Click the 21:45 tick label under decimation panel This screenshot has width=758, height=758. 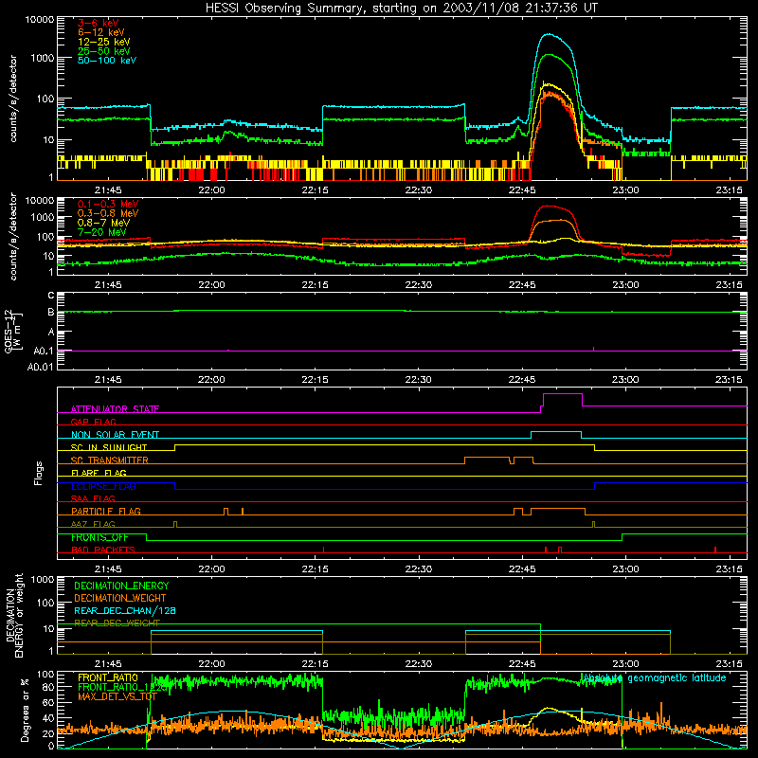tap(108, 664)
